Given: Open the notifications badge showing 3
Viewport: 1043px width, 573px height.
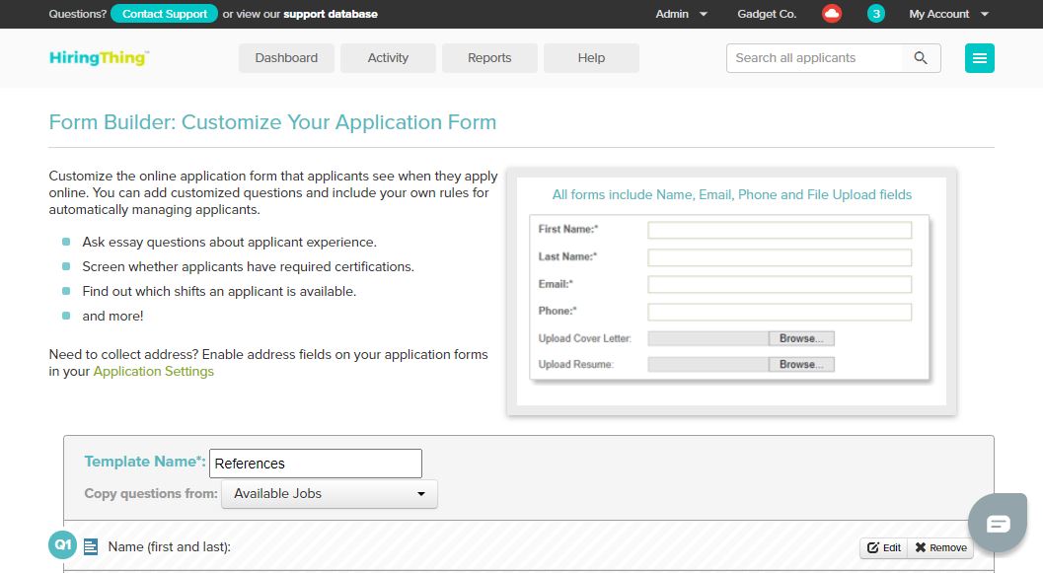Looking at the screenshot, I should point(876,14).
